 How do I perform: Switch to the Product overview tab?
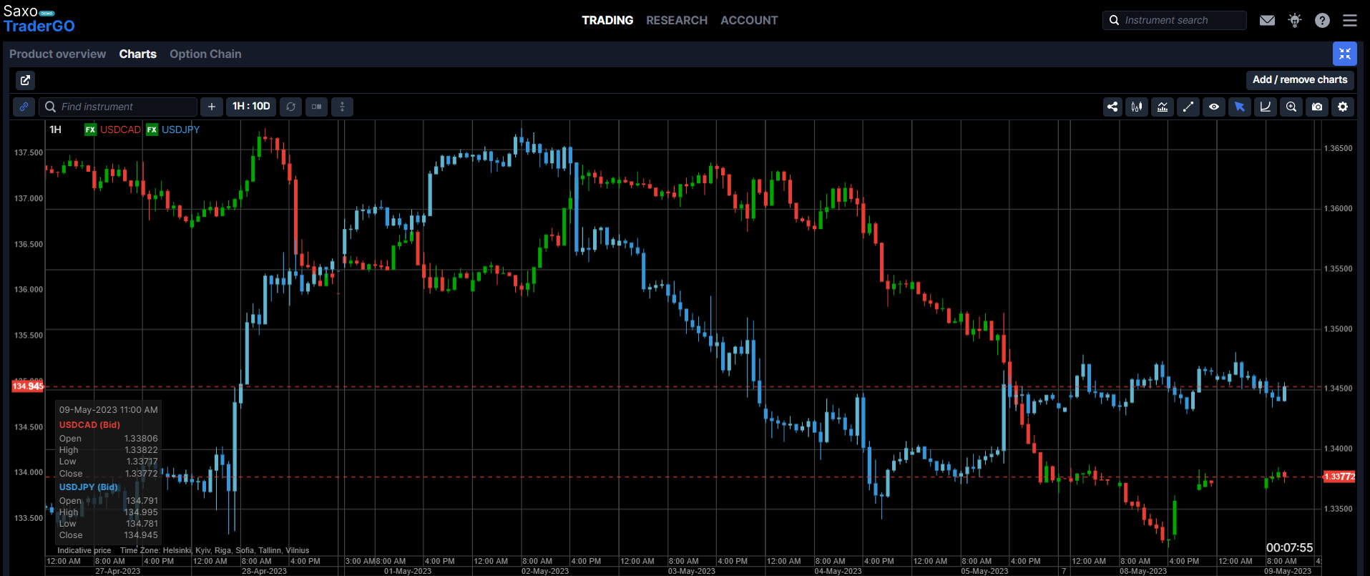pos(57,54)
